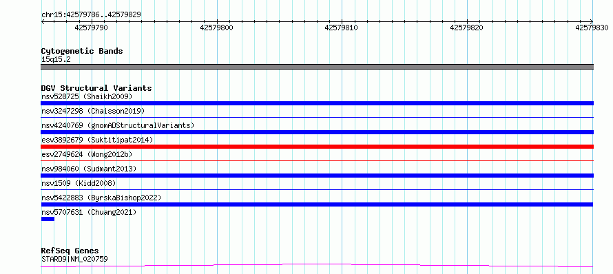This screenshot has height=274, width=613.
Task: Click the esv3892679 (Suktitipat2014) label
Action: click(x=97, y=140)
